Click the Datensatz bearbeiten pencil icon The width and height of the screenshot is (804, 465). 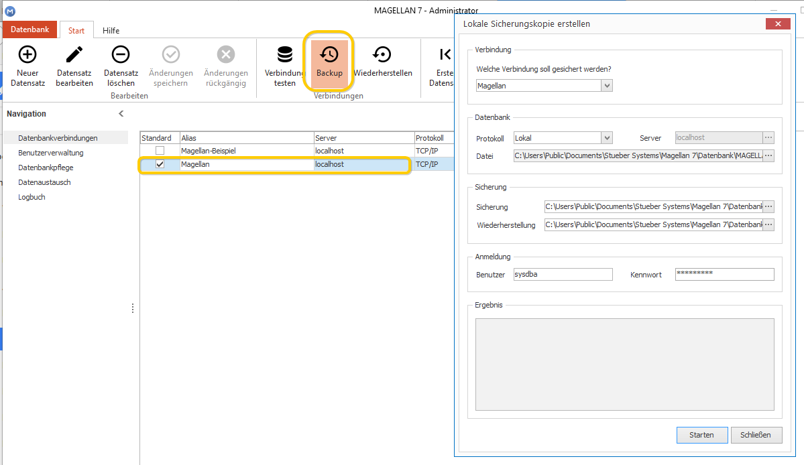pos(74,54)
